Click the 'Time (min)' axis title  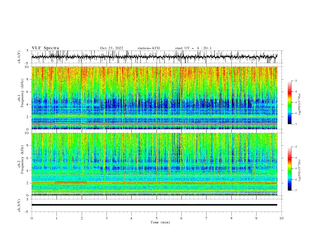pos(160,222)
